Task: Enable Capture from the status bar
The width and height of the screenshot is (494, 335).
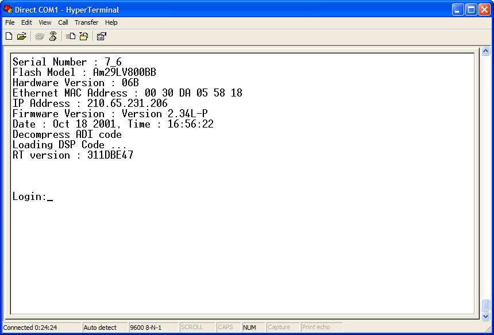Action: [281, 326]
